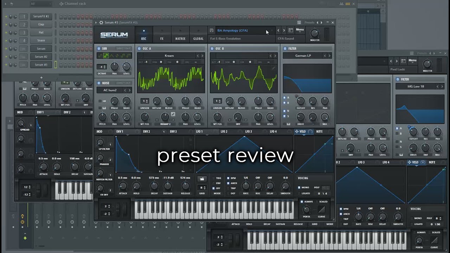Viewport: 450px width, 253px height.
Task: Select the Serum #2 channel in Channel rack
Action: click(x=41, y=57)
